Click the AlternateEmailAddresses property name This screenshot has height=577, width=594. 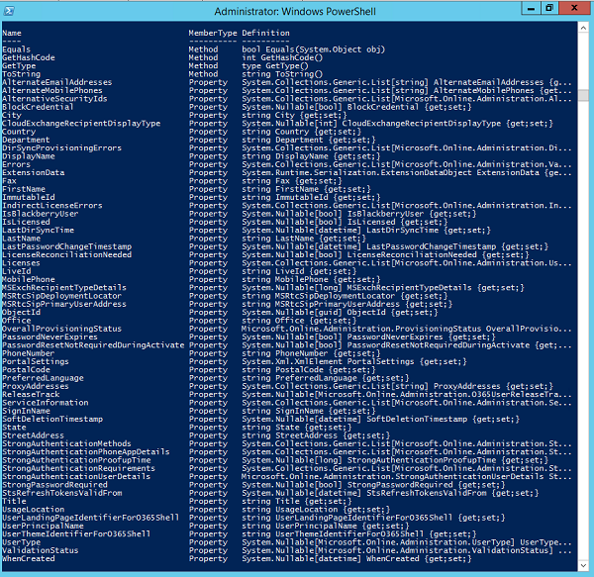click(57, 82)
